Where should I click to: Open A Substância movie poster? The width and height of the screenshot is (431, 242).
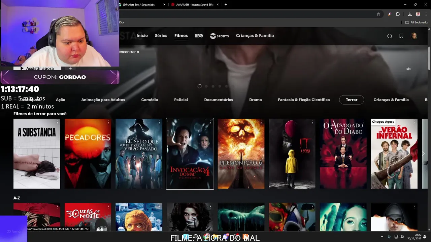37,154
